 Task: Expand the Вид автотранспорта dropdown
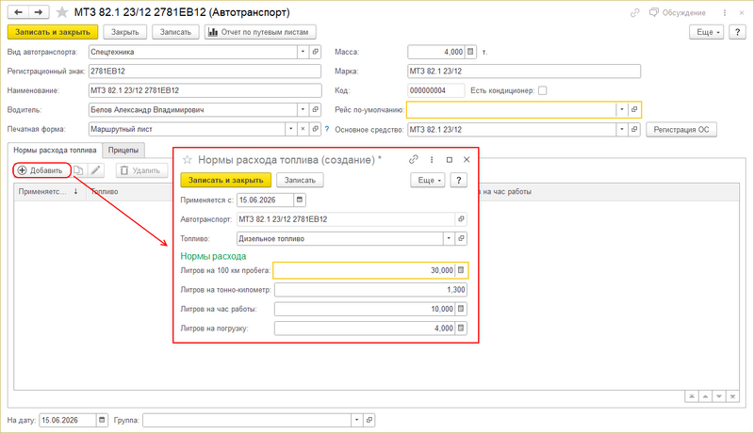[303, 52]
